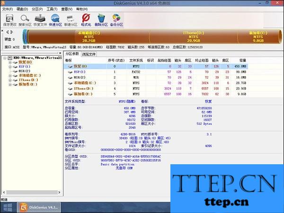
Task: Select the 本地磁盘(C:) row in partition table
Action: [x=156, y=83]
